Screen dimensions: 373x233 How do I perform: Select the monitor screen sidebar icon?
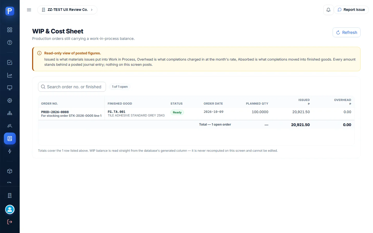pos(10,88)
